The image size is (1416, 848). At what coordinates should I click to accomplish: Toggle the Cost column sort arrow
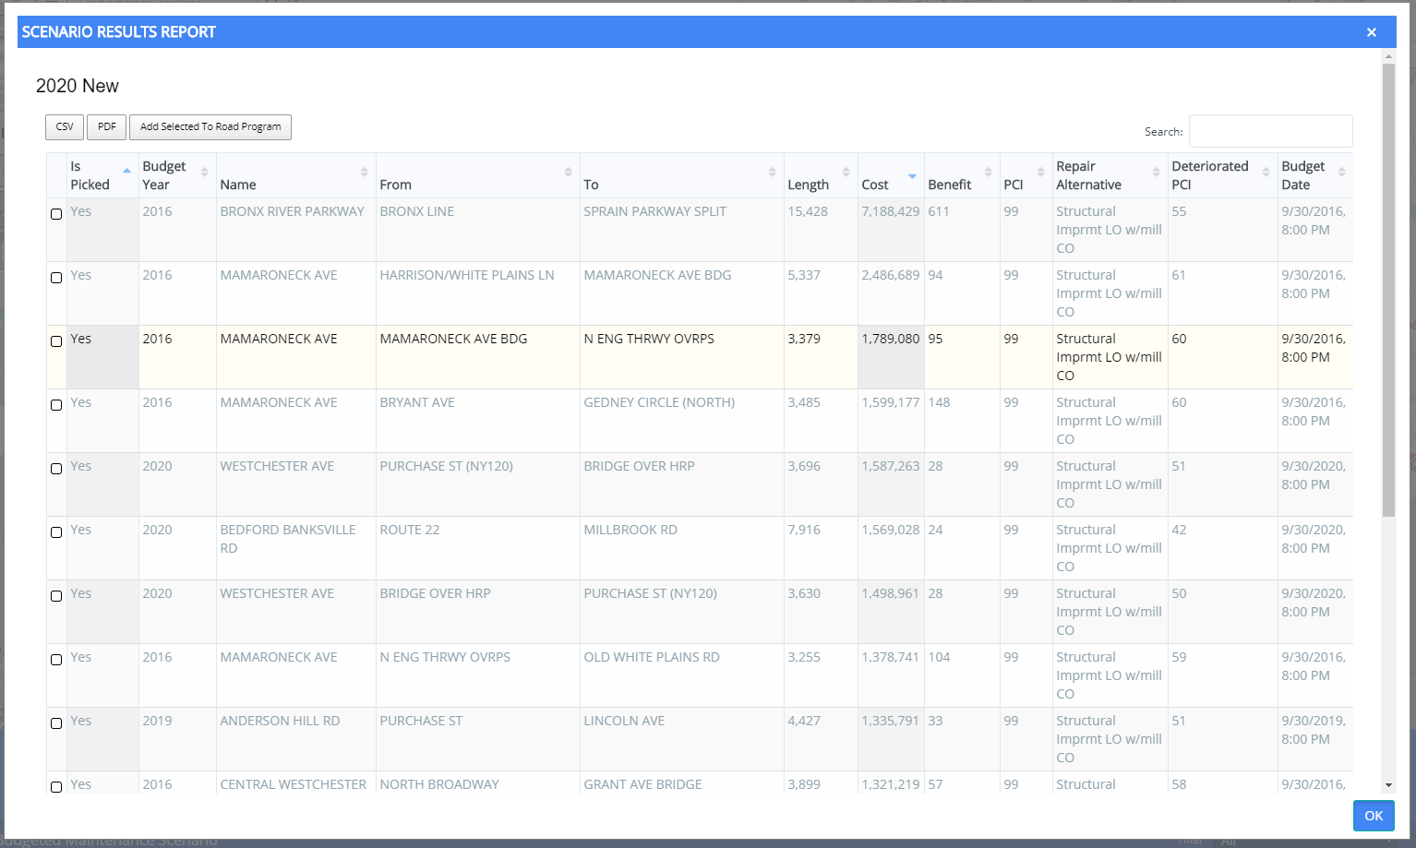[912, 175]
